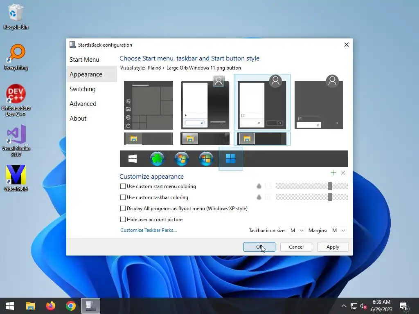Select the fourth dark flat start menu style

click(x=319, y=102)
